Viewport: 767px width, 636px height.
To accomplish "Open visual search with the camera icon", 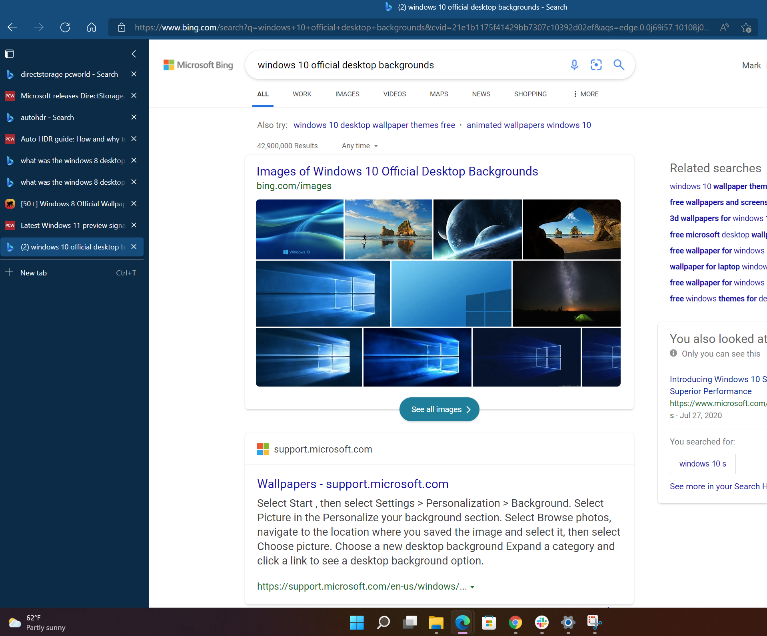I will 596,65.
